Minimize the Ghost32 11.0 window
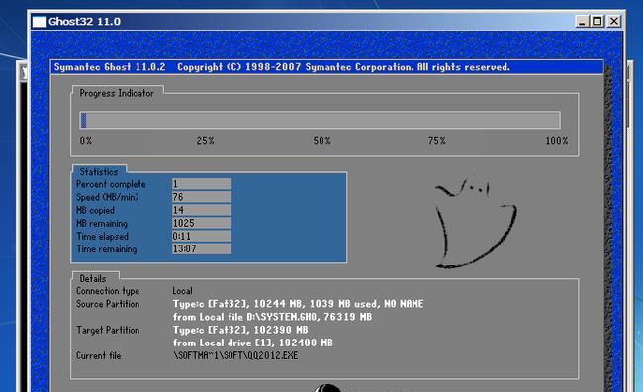Viewport: 643px width, 392px height. point(582,22)
